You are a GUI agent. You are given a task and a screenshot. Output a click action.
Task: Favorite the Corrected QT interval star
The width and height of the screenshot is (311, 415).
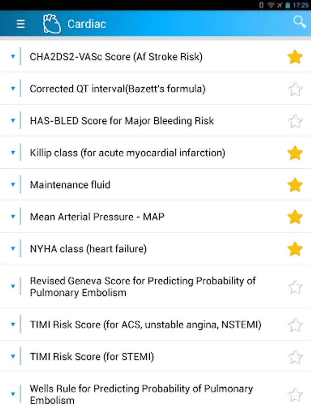pyautogui.click(x=295, y=89)
